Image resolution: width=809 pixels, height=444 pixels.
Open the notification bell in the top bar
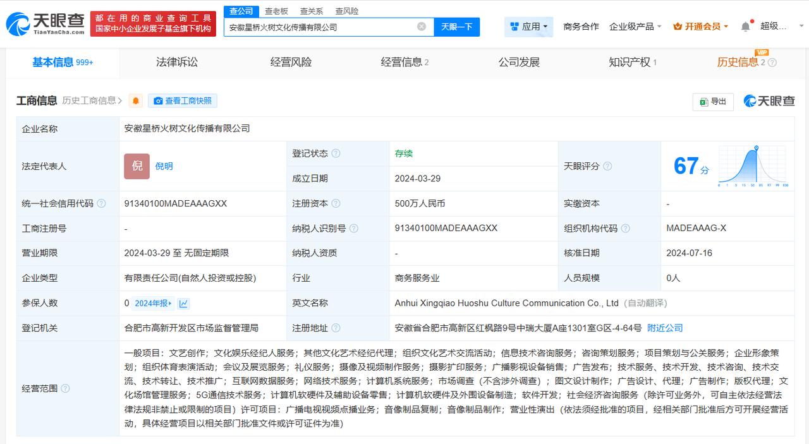click(x=746, y=27)
